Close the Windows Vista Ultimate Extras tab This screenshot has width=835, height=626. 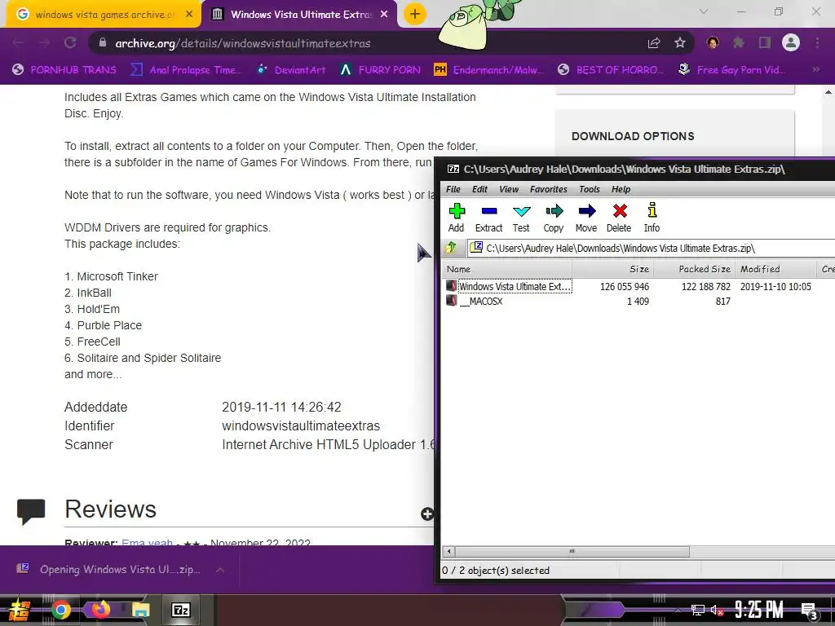(x=384, y=15)
